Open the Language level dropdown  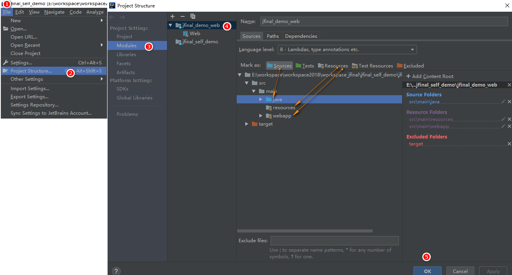pyautogui.click(x=347, y=50)
